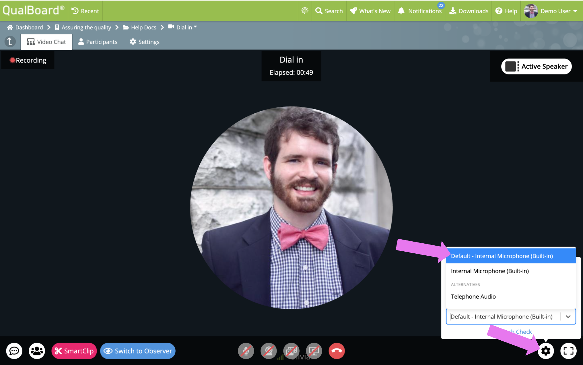The width and height of the screenshot is (583, 365).
Task: Toggle the Active Speaker view
Action: tap(536, 66)
